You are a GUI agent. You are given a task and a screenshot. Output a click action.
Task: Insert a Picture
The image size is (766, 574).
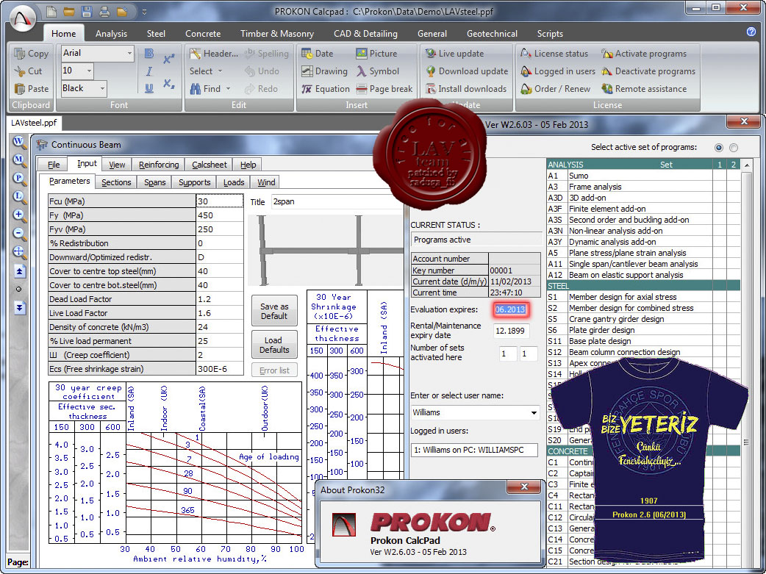click(376, 54)
